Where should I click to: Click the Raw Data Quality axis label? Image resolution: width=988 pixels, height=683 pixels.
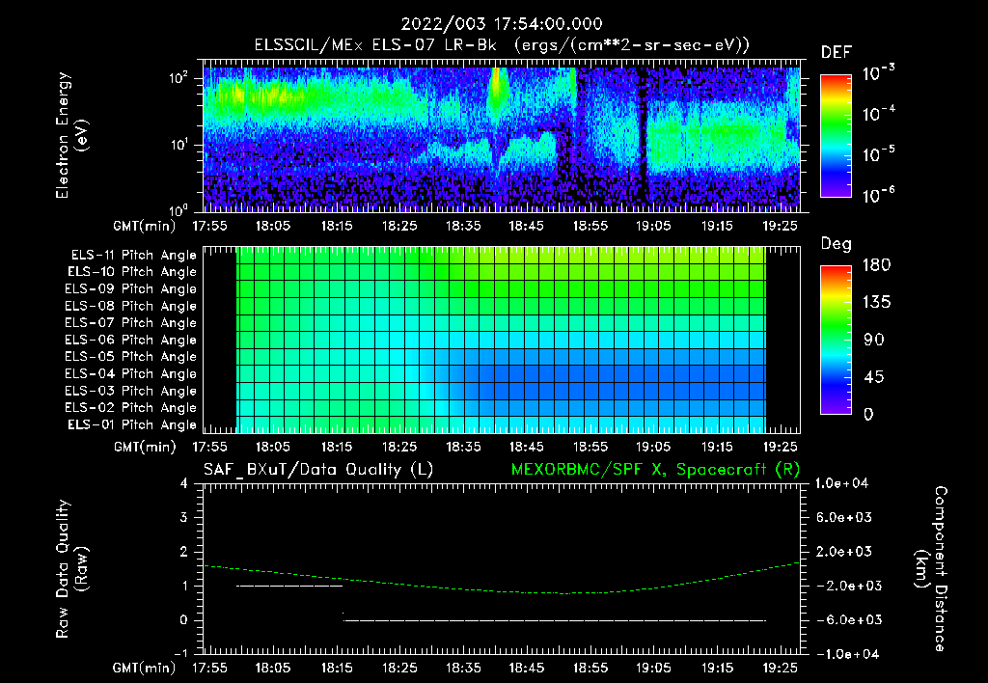[71, 569]
